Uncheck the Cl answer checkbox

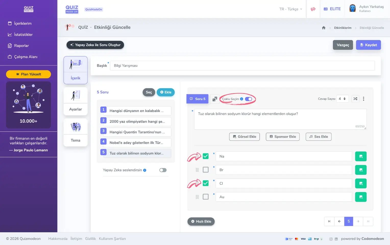click(x=205, y=183)
